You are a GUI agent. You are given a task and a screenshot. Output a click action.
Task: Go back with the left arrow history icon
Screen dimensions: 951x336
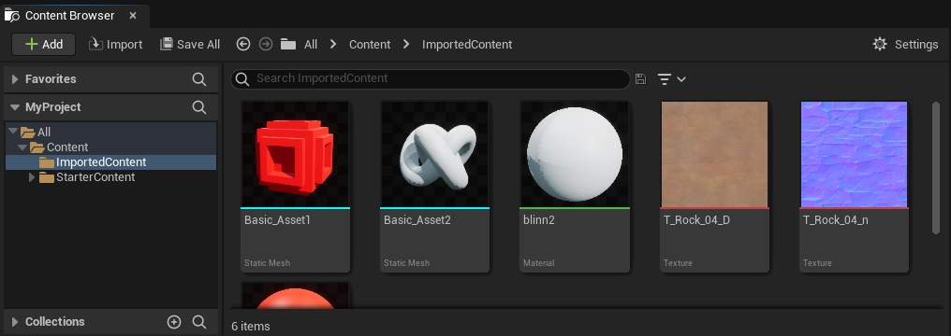pos(243,44)
